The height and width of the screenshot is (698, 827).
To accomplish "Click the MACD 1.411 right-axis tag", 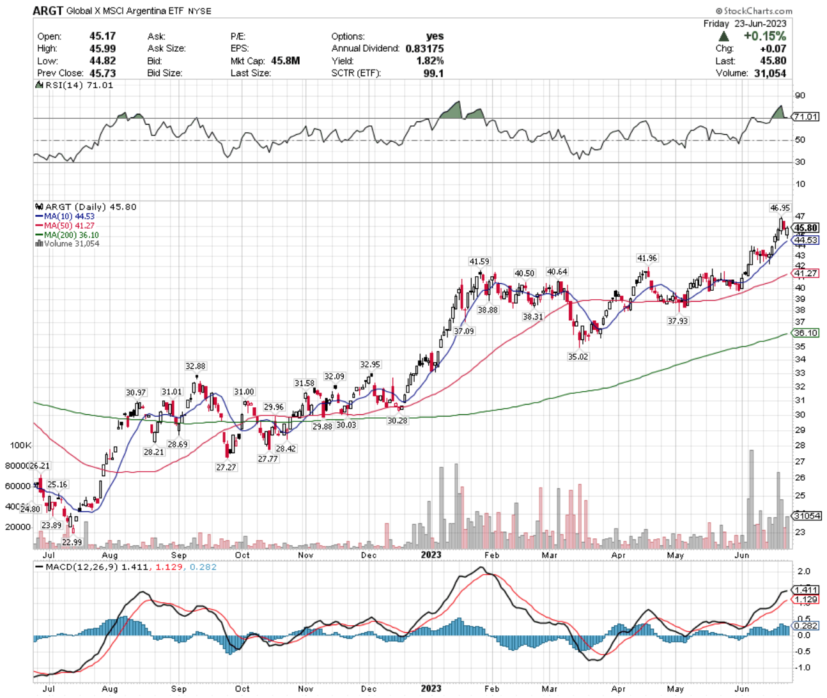I will pos(805,590).
